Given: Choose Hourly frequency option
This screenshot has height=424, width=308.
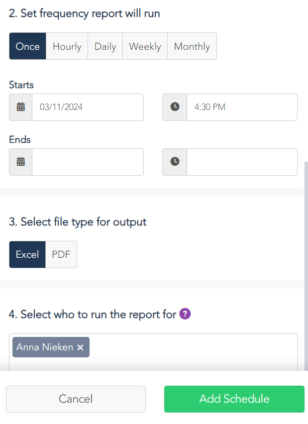Looking at the screenshot, I should pyautogui.click(x=67, y=46).
